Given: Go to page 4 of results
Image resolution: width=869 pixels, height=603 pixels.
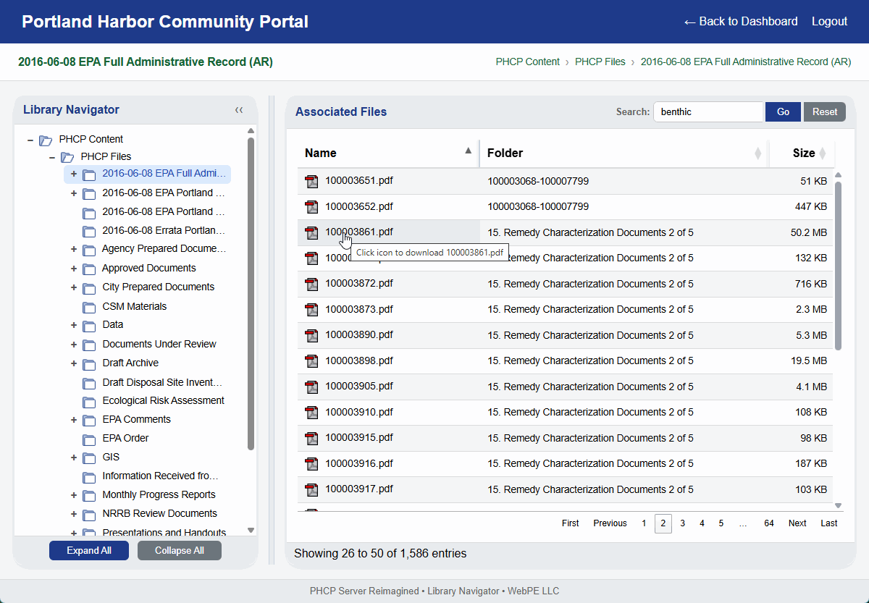Looking at the screenshot, I should pos(702,523).
